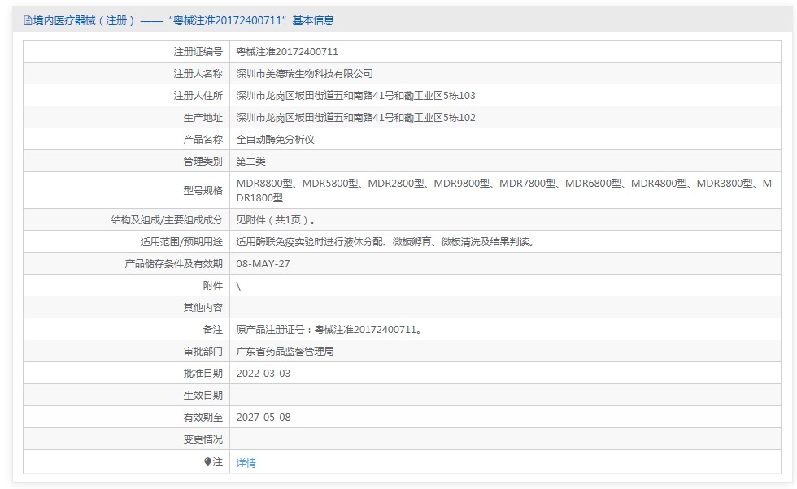Click the 产品名称 label

click(203, 139)
